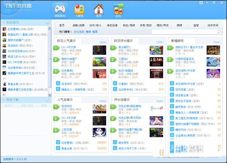Open 波斯王子4 thumbnail in 新增游戏
This screenshot has height=163, width=227.
coord(213,50)
